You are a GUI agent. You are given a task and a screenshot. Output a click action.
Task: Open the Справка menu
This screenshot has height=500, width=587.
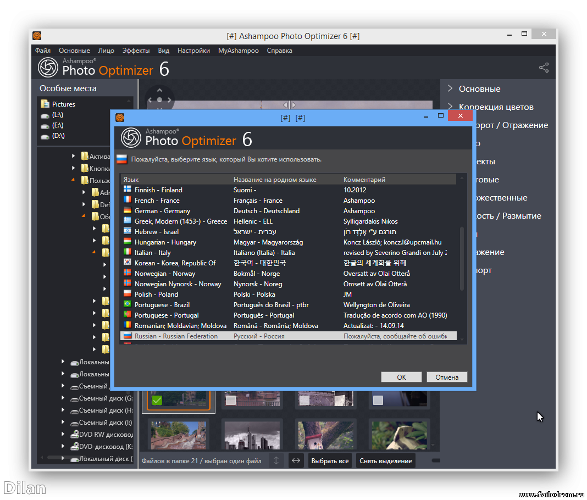click(279, 51)
